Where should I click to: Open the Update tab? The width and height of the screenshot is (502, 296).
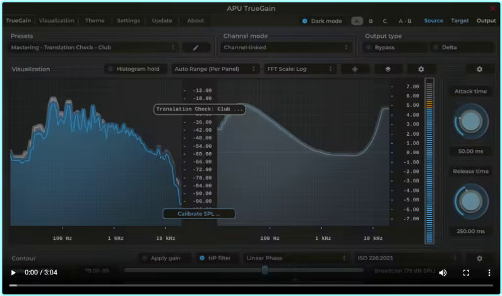[162, 21]
